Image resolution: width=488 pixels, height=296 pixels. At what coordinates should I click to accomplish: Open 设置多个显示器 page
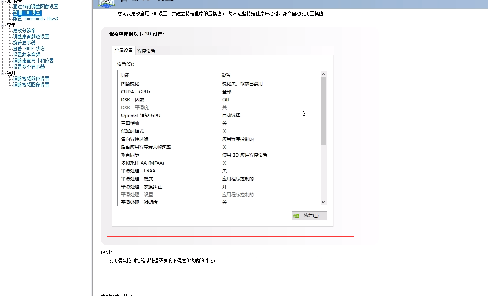[x=29, y=67]
